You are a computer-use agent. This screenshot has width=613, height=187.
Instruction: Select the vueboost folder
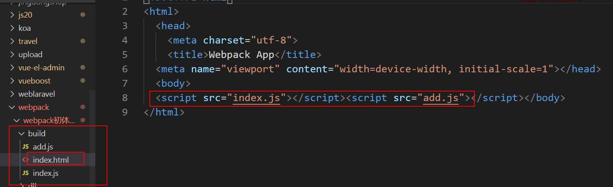pos(34,81)
